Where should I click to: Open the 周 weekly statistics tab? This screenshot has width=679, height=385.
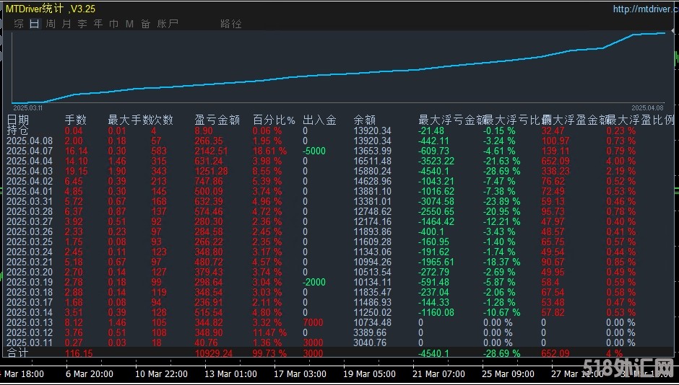[x=51, y=24]
